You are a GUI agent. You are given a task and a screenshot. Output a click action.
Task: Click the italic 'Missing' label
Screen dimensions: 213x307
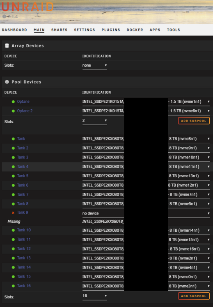(x=14, y=221)
